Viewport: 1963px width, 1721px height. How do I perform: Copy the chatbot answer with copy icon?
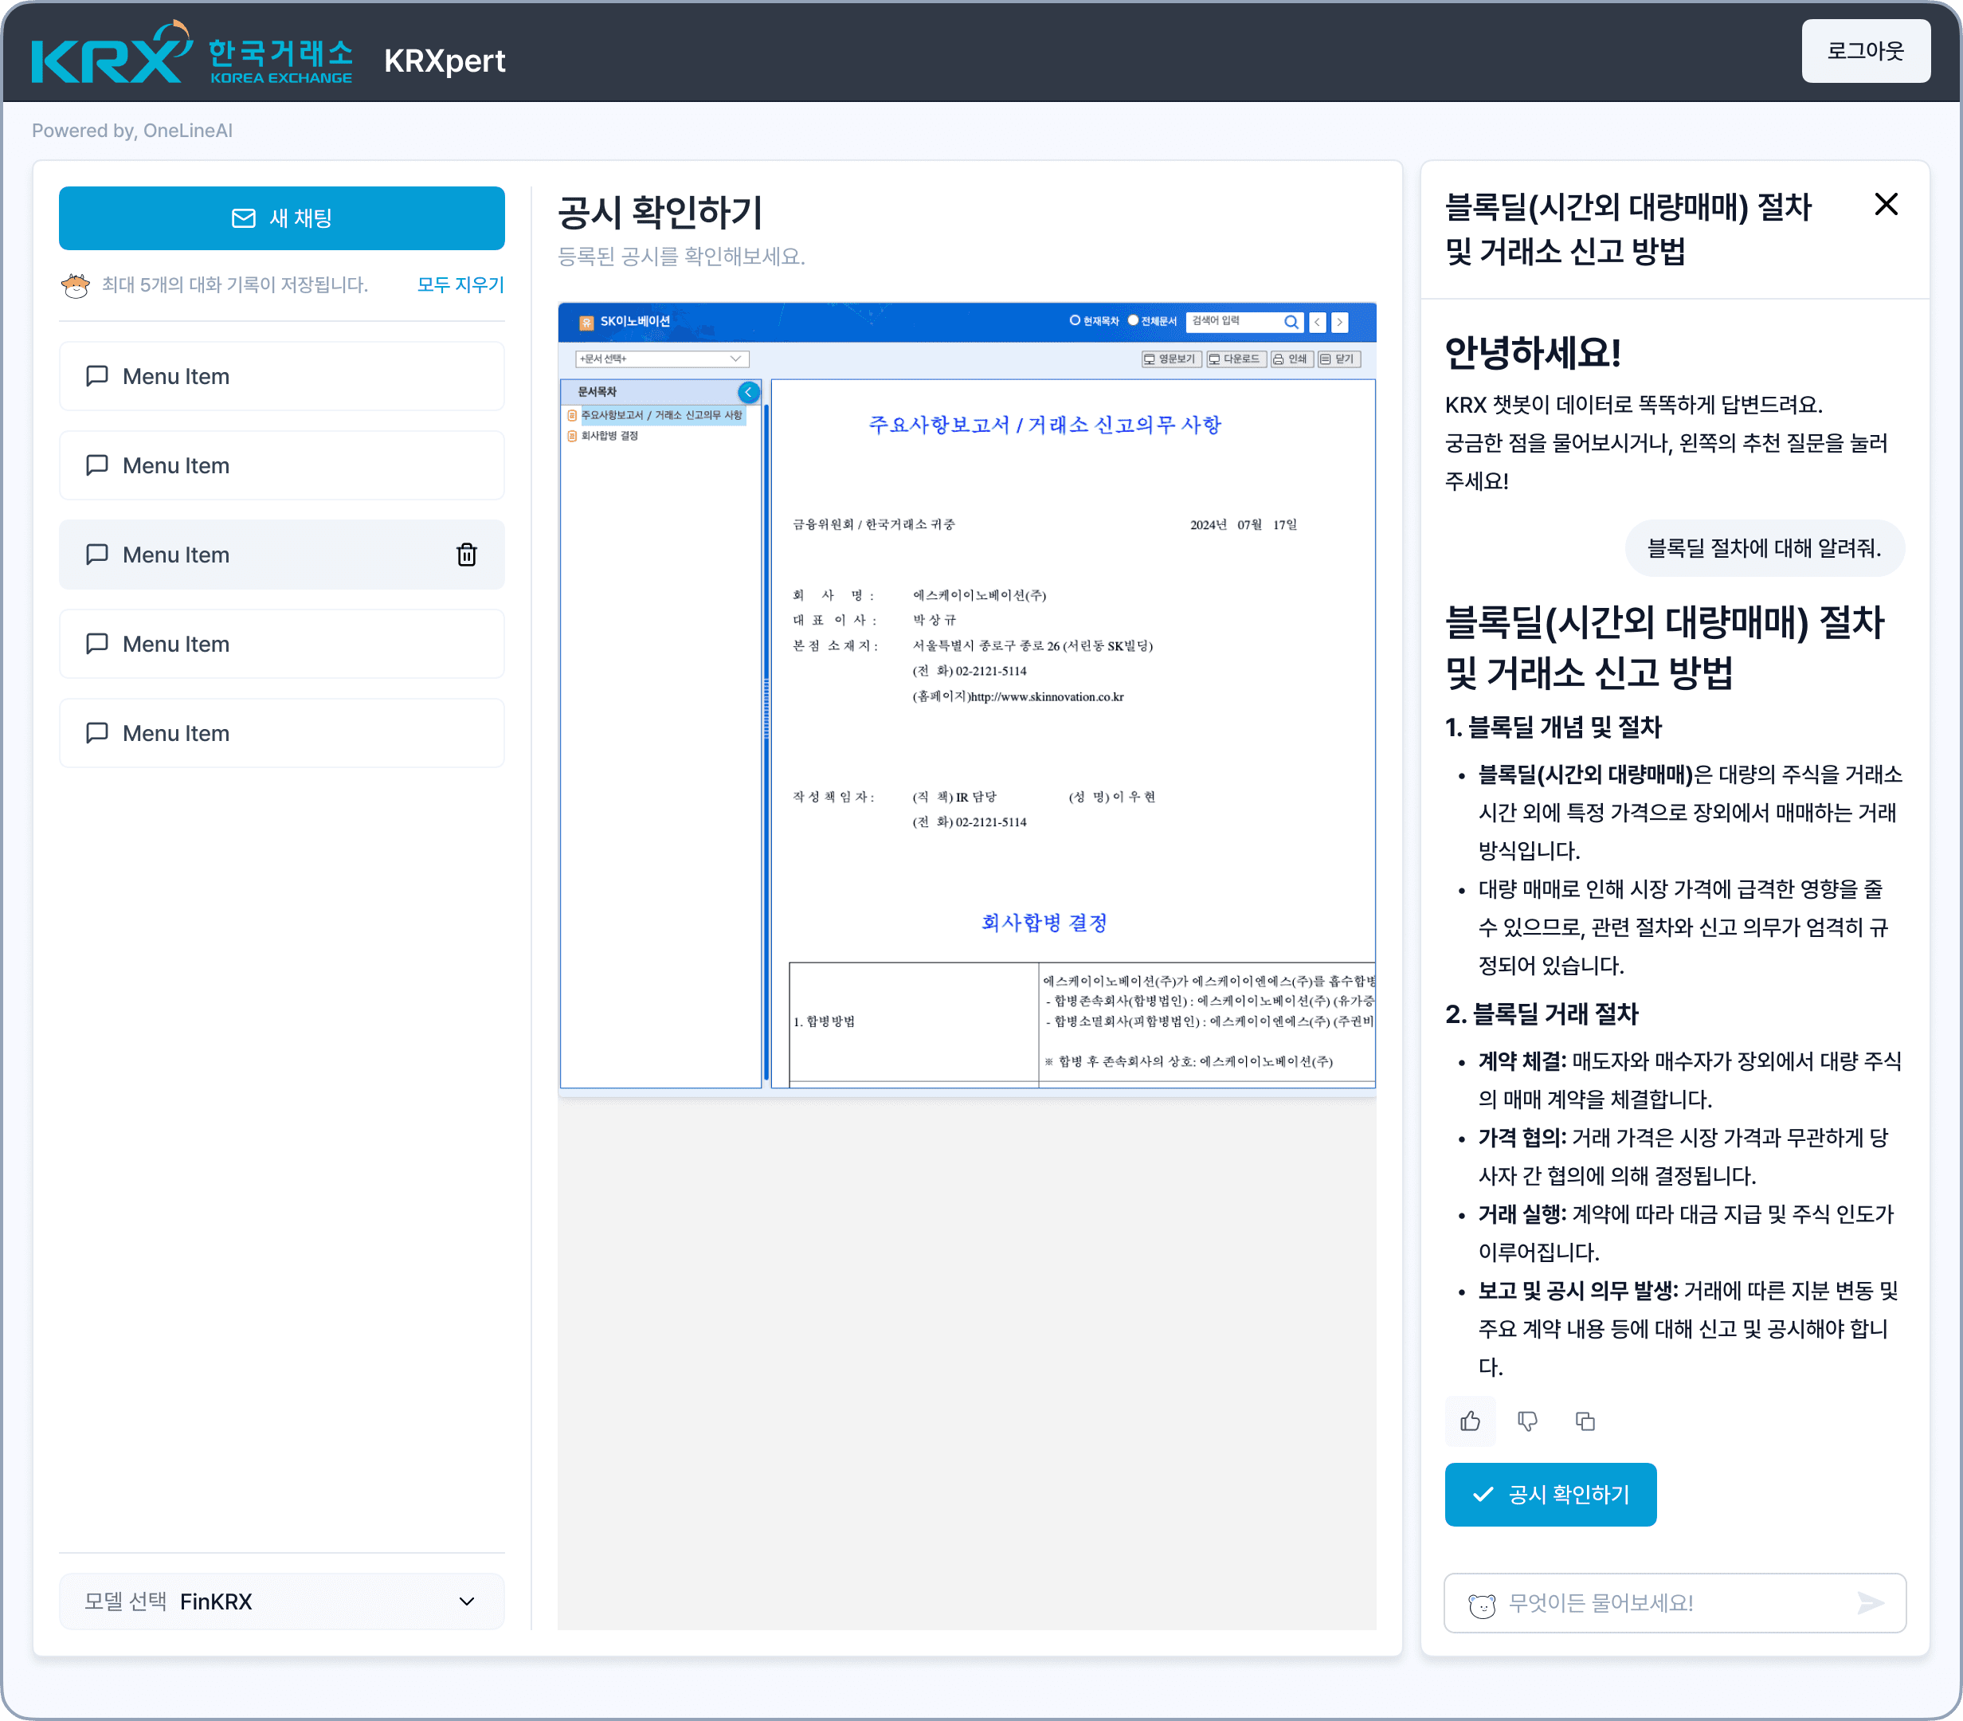click(x=1585, y=1421)
